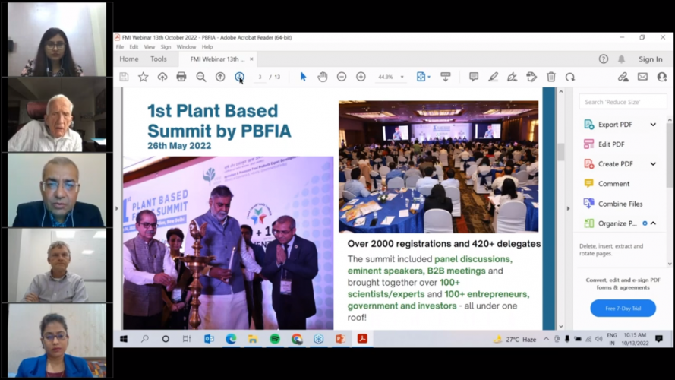Open PowerPoint from the taskbar
This screenshot has width=675, height=380.
340,339
